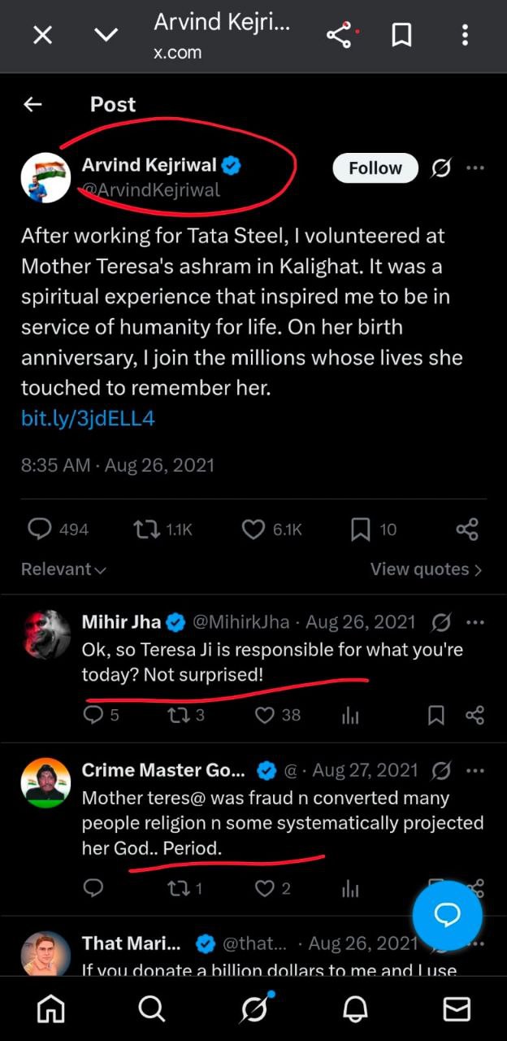Reply to the main post comment icon

(x=40, y=529)
